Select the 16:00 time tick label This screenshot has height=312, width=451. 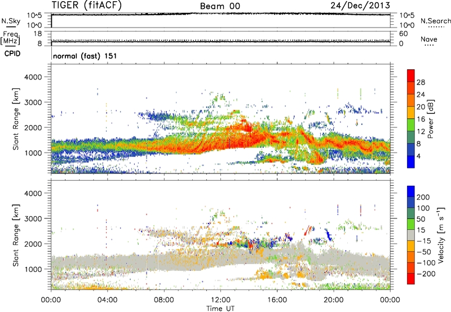[x=277, y=300]
